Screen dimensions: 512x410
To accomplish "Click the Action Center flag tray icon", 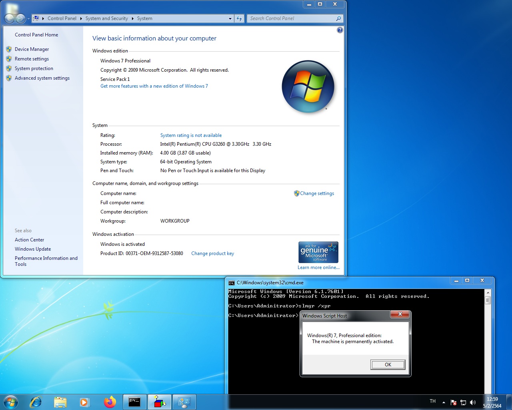I will pos(454,402).
